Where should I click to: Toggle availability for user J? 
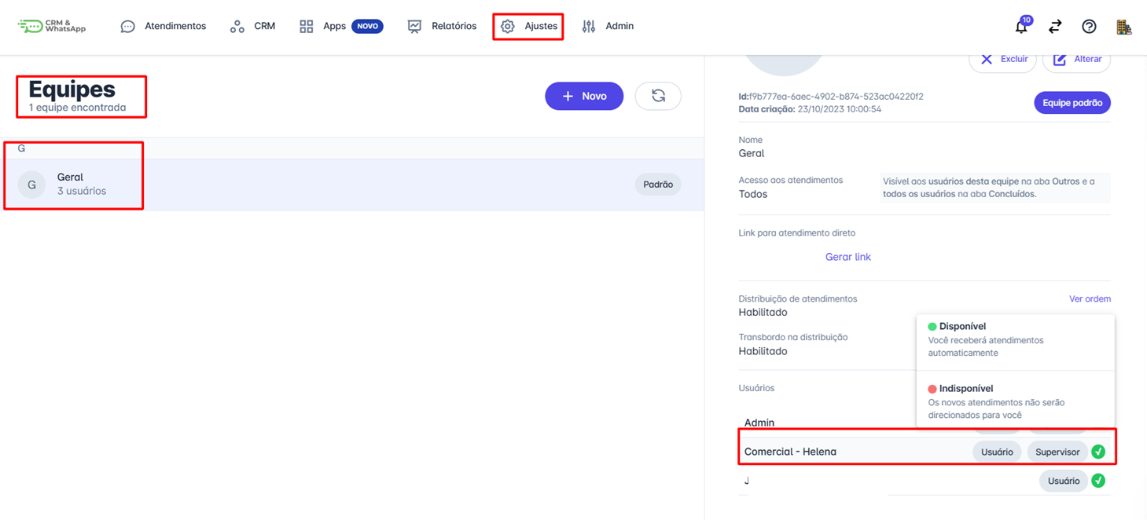[x=1098, y=480]
